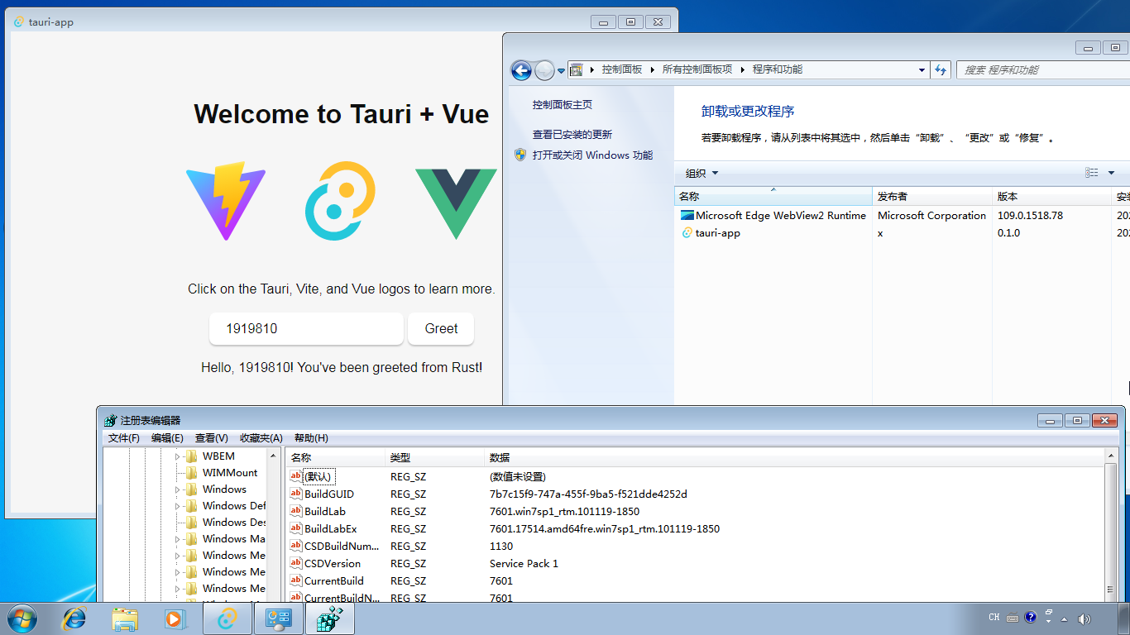The width and height of the screenshot is (1130, 635).
Task: Click the change view icon in Control Panel toolbar
Action: click(x=1092, y=173)
